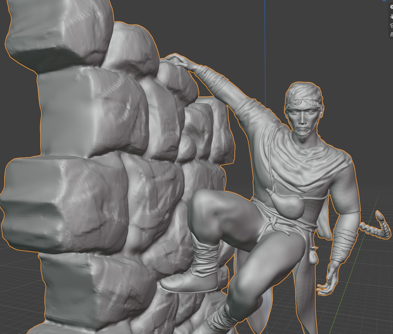The height and width of the screenshot is (334, 393).
Task: Select the hand pan-view icon
Action: [391, 16]
